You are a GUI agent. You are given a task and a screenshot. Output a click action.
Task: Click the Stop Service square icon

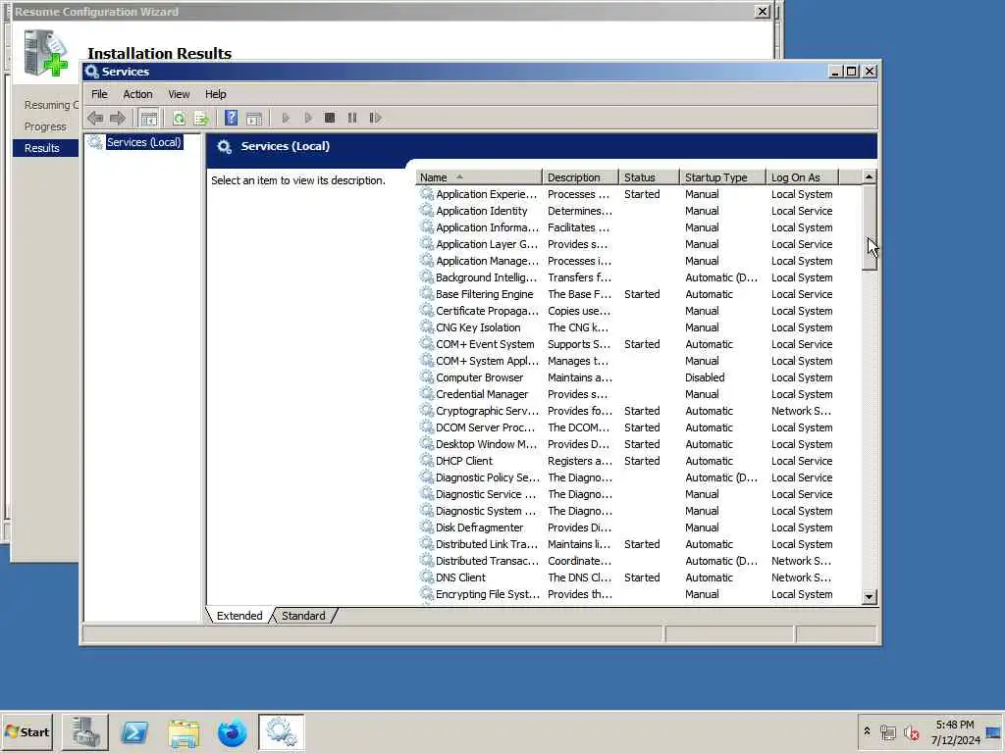coord(330,118)
